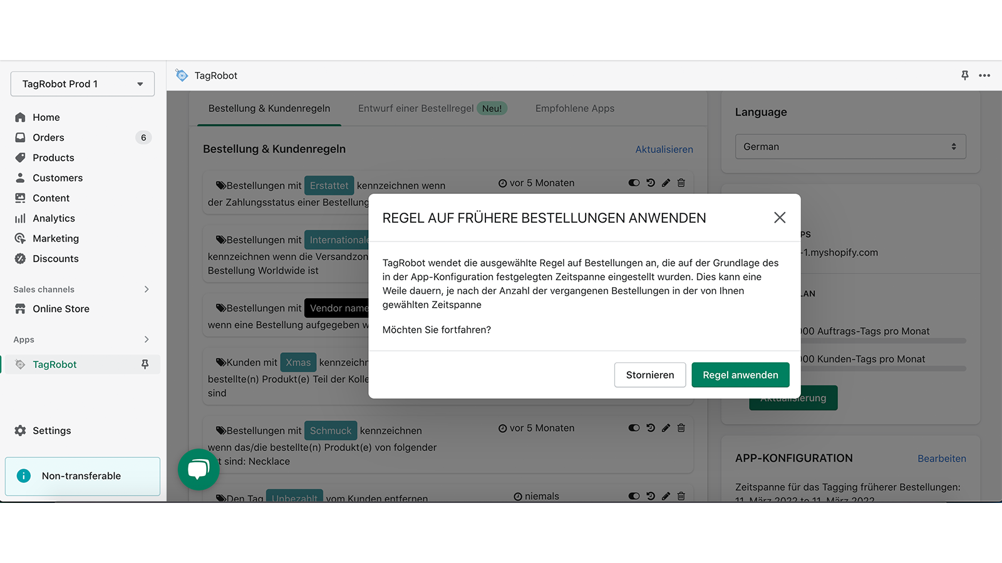The width and height of the screenshot is (1002, 563).
Task: Expand the Apps section chevron
Action: [147, 340]
